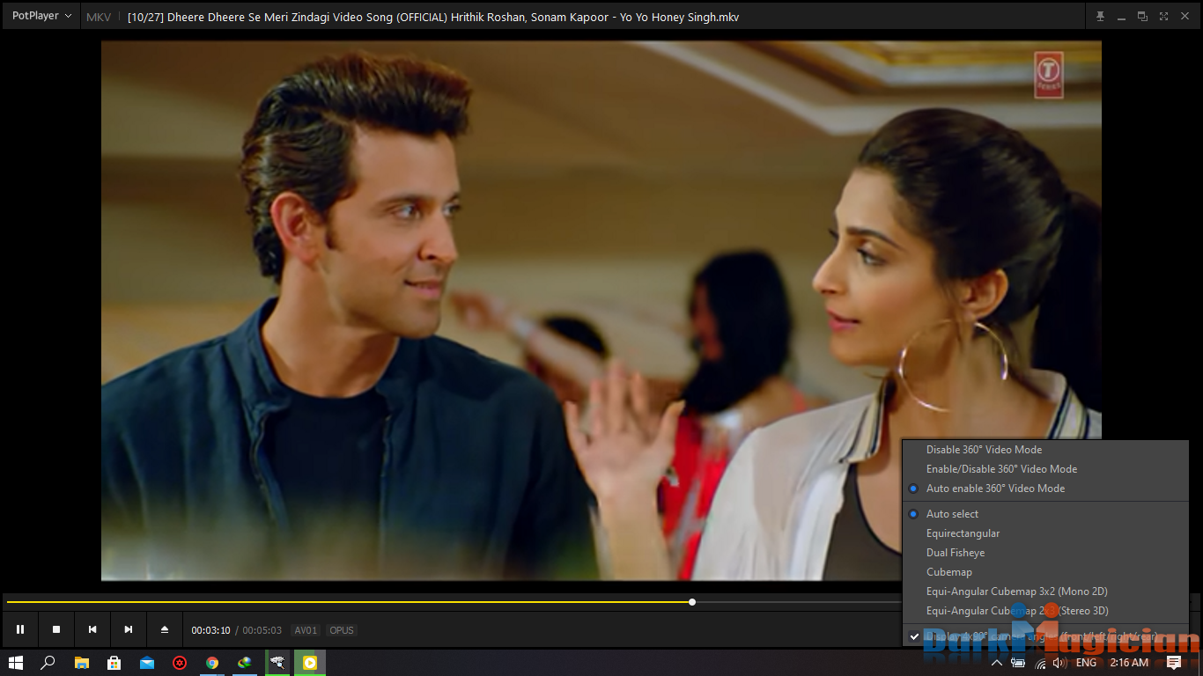Open the red circular app on taskbar
The width and height of the screenshot is (1203, 676).
tap(180, 663)
